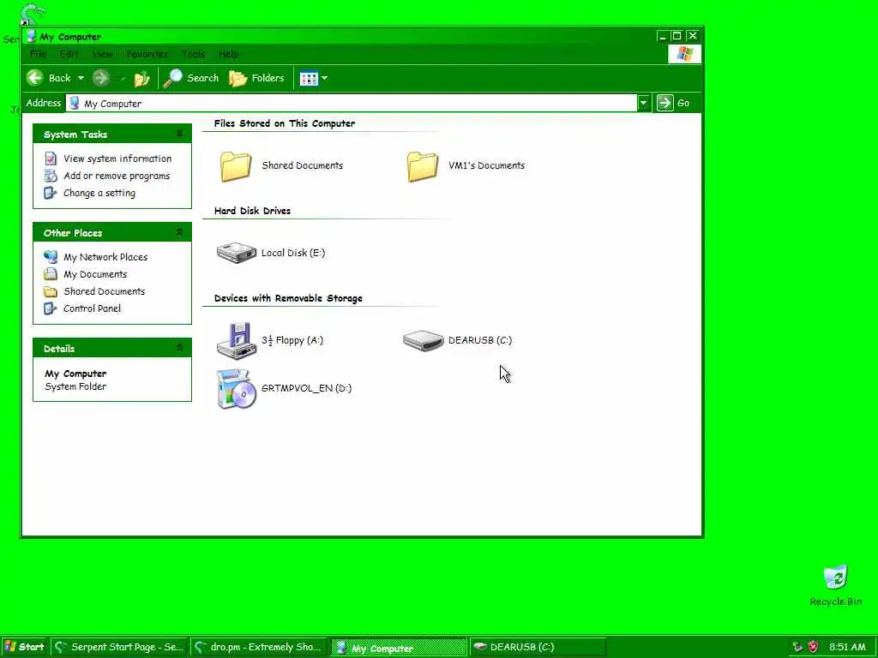Collapse the Other Places panel

click(180, 231)
